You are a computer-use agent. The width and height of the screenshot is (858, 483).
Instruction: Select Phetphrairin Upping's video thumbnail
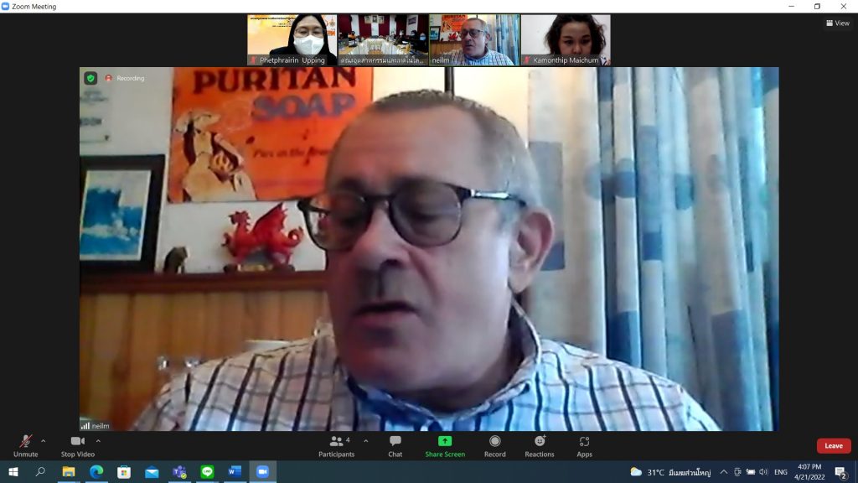292,39
